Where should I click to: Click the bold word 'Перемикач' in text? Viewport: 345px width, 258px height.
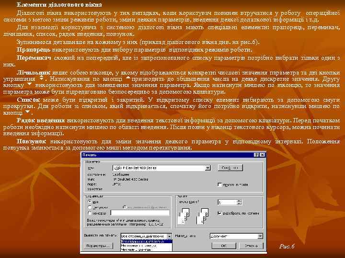click(34, 58)
